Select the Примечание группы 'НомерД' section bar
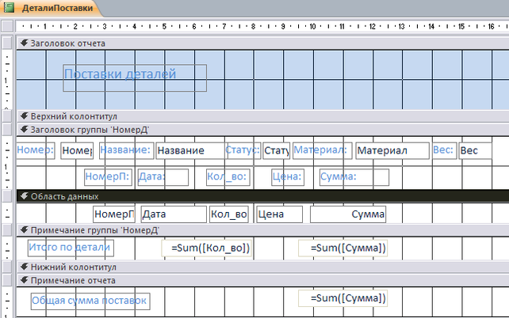Viewport: 509px width, 318px height. click(262, 230)
